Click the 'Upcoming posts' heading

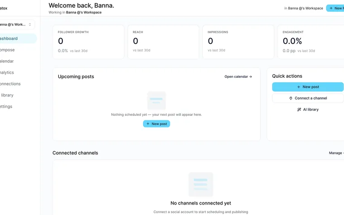(x=76, y=76)
